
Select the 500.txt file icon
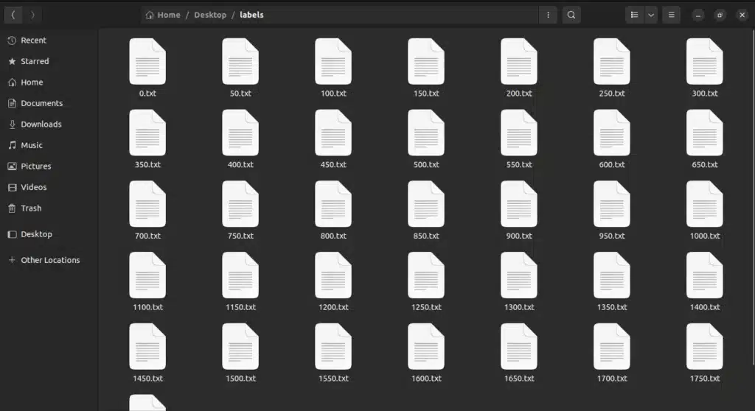pyautogui.click(x=426, y=133)
